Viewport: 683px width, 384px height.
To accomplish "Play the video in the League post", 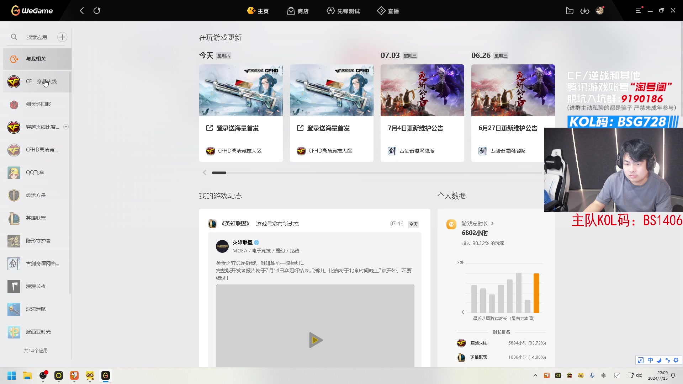I will (315, 340).
